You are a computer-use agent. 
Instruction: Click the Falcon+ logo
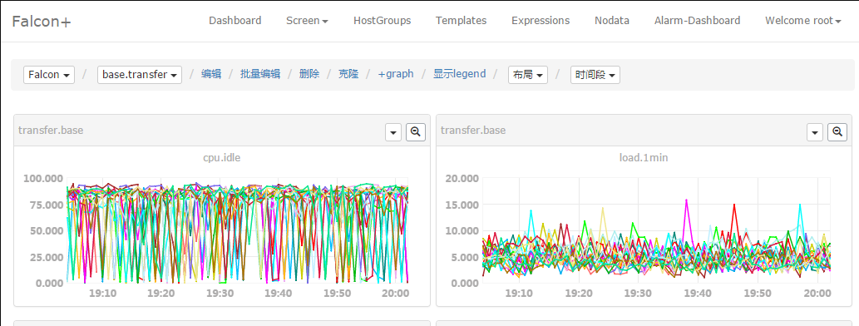point(42,22)
